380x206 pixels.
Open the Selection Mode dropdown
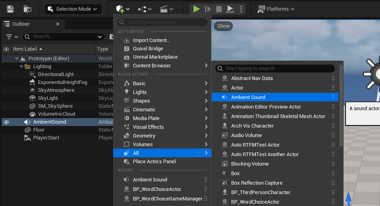click(73, 9)
